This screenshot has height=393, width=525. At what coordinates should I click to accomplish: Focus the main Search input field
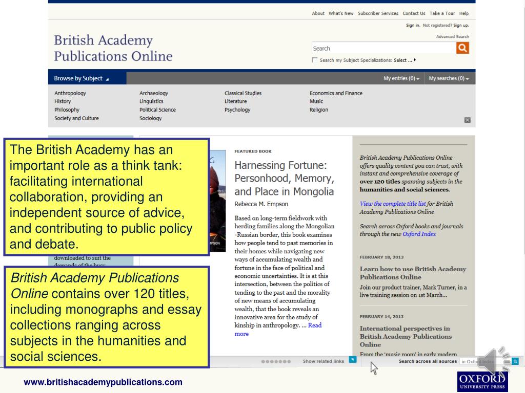pos(383,48)
